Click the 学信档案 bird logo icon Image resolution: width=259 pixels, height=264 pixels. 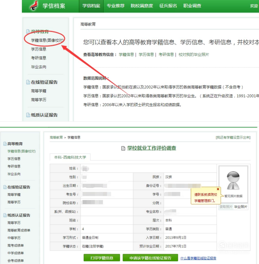pyautogui.click(x=34, y=6)
